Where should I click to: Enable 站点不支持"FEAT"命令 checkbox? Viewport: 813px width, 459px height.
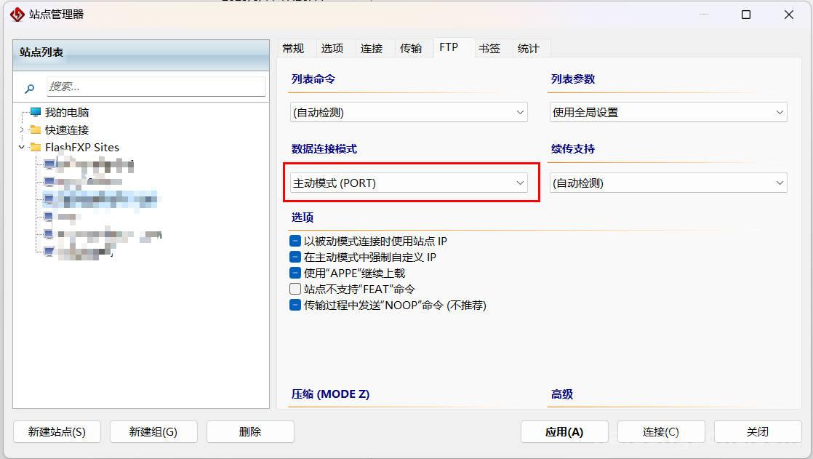[295, 289]
